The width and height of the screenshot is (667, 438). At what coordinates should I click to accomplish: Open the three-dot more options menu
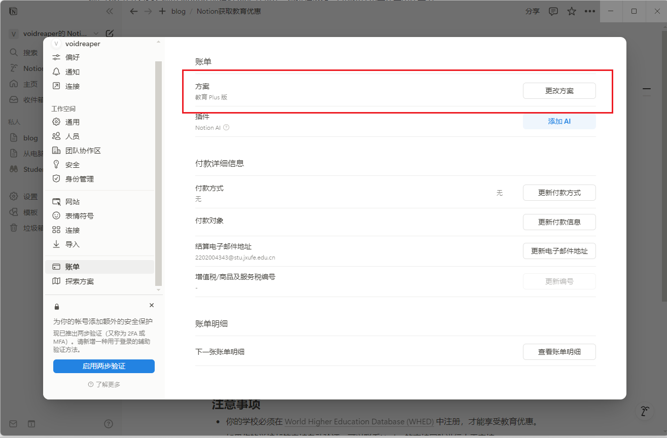pos(590,11)
